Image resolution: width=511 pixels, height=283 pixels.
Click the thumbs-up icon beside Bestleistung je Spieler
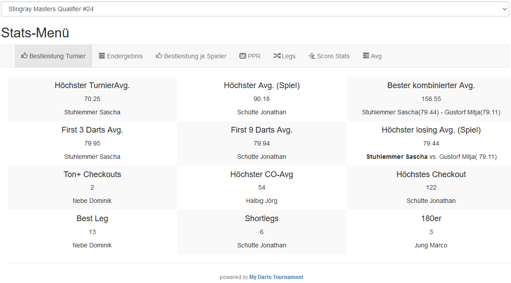pyautogui.click(x=159, y=56)
